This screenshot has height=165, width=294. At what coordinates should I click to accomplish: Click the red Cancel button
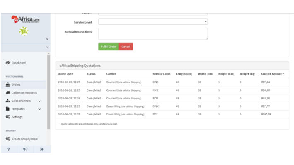[126, 47]
